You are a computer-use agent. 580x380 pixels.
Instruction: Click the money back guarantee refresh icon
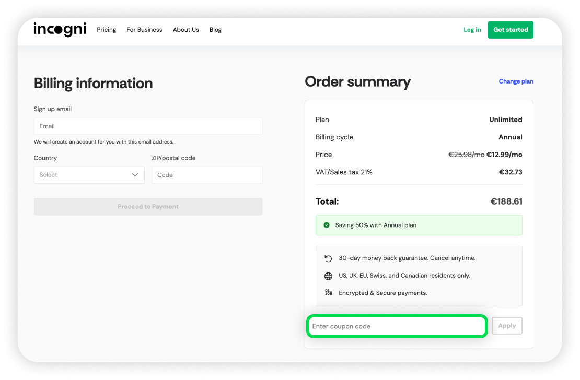click(x=328, y=258)
